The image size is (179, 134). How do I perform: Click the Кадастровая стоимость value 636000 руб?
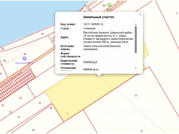pyautogui.click(x=90, y=62)
